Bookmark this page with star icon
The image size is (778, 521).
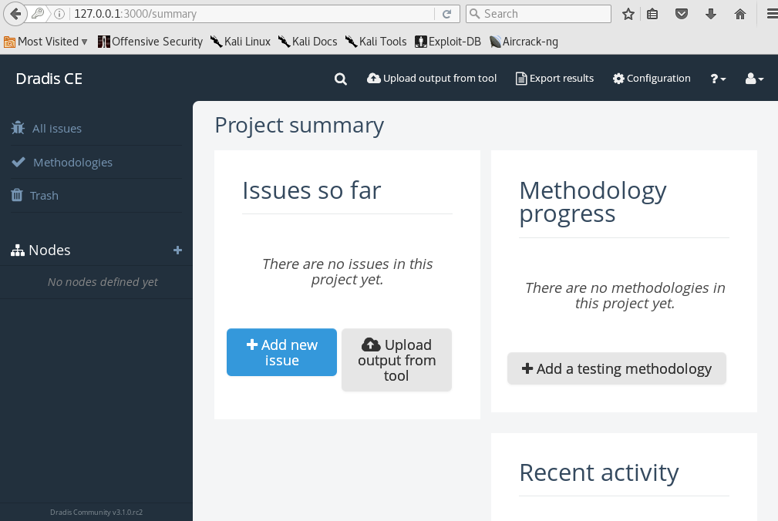[x=628, y=14]
